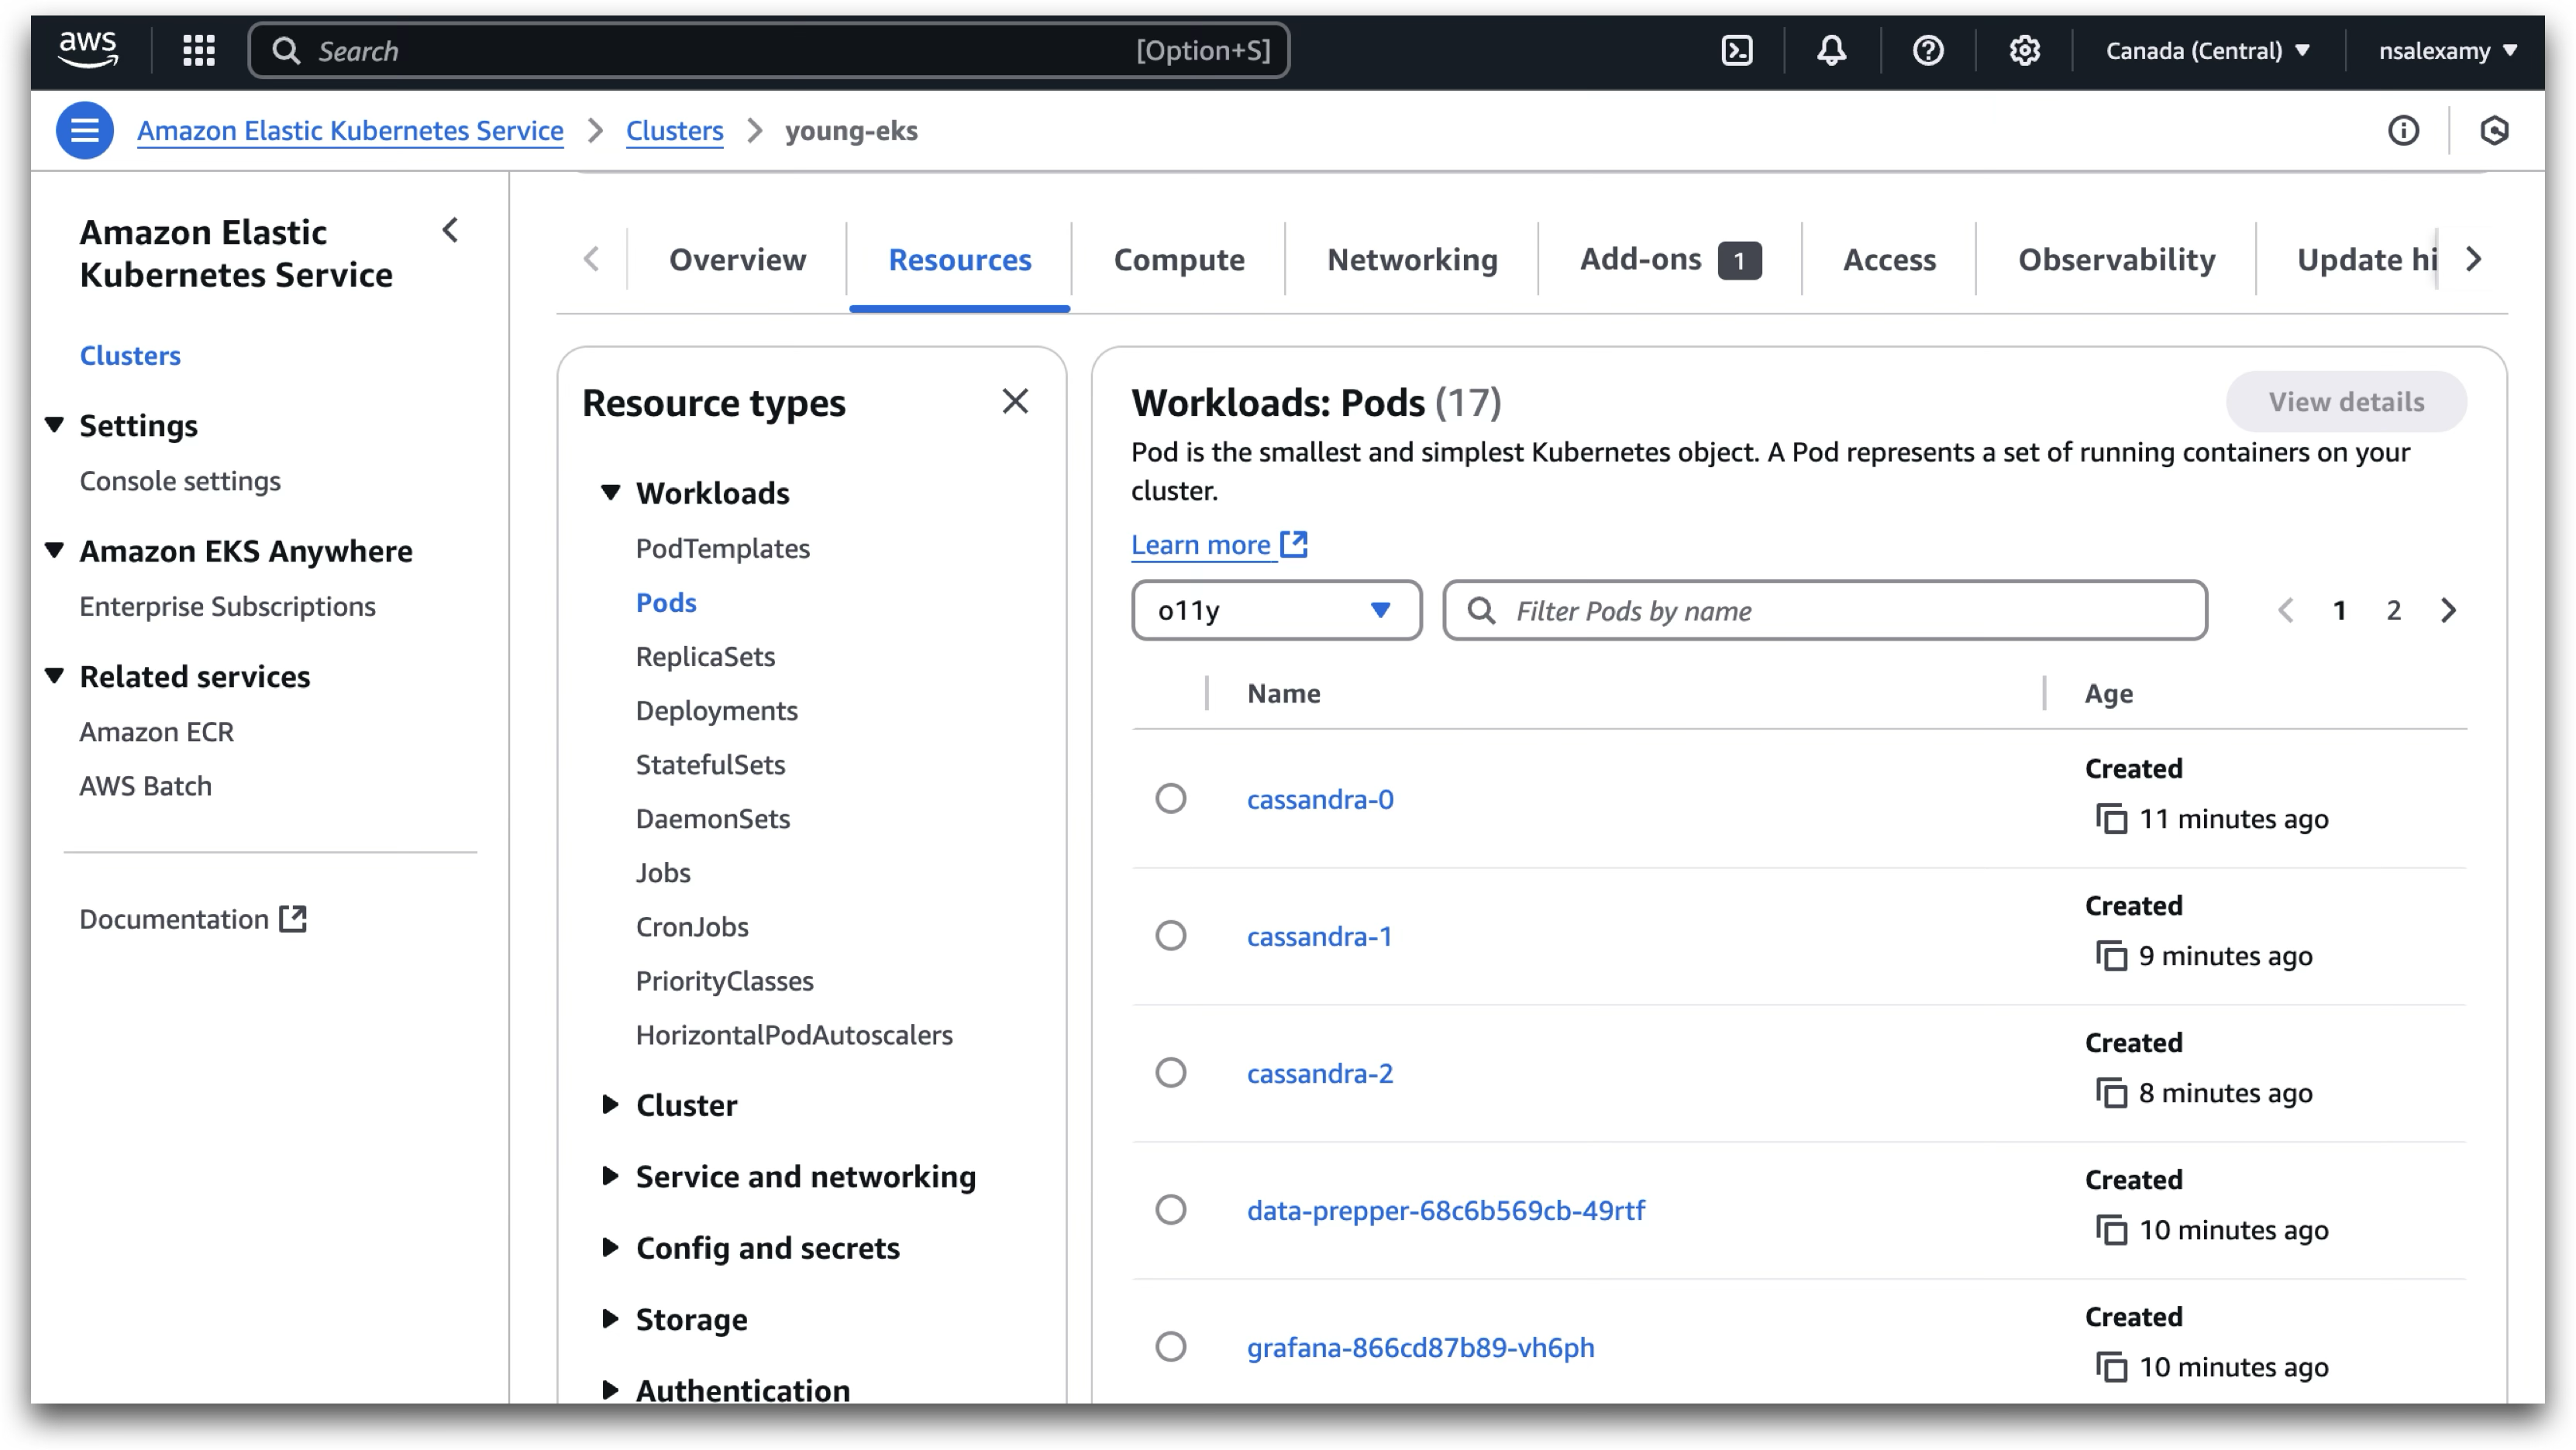Collapse the Related services section
Screen dimensions: 2576x1450
click(55, 676)
